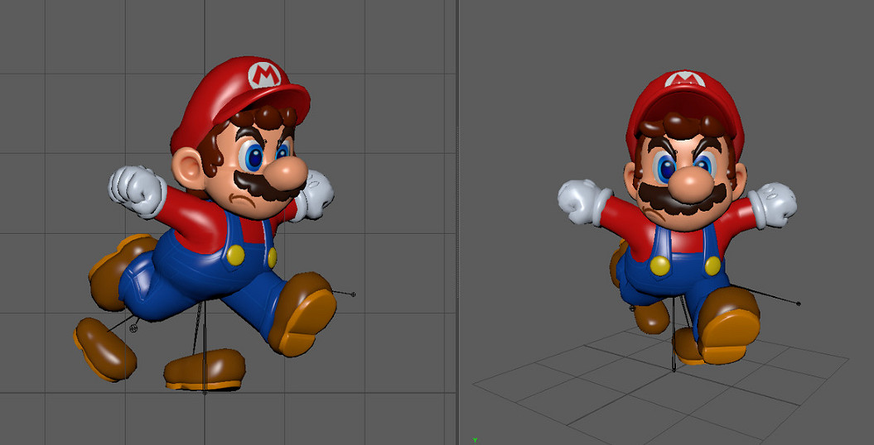
Task: Click the viewport divider between both views
Action: (x=458, y=223)
